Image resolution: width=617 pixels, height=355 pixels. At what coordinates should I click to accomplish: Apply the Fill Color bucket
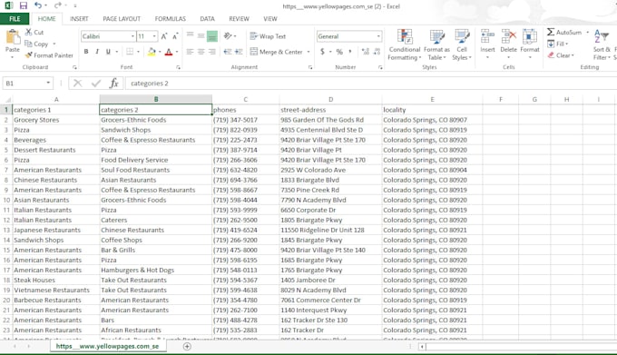coord(152,52)
